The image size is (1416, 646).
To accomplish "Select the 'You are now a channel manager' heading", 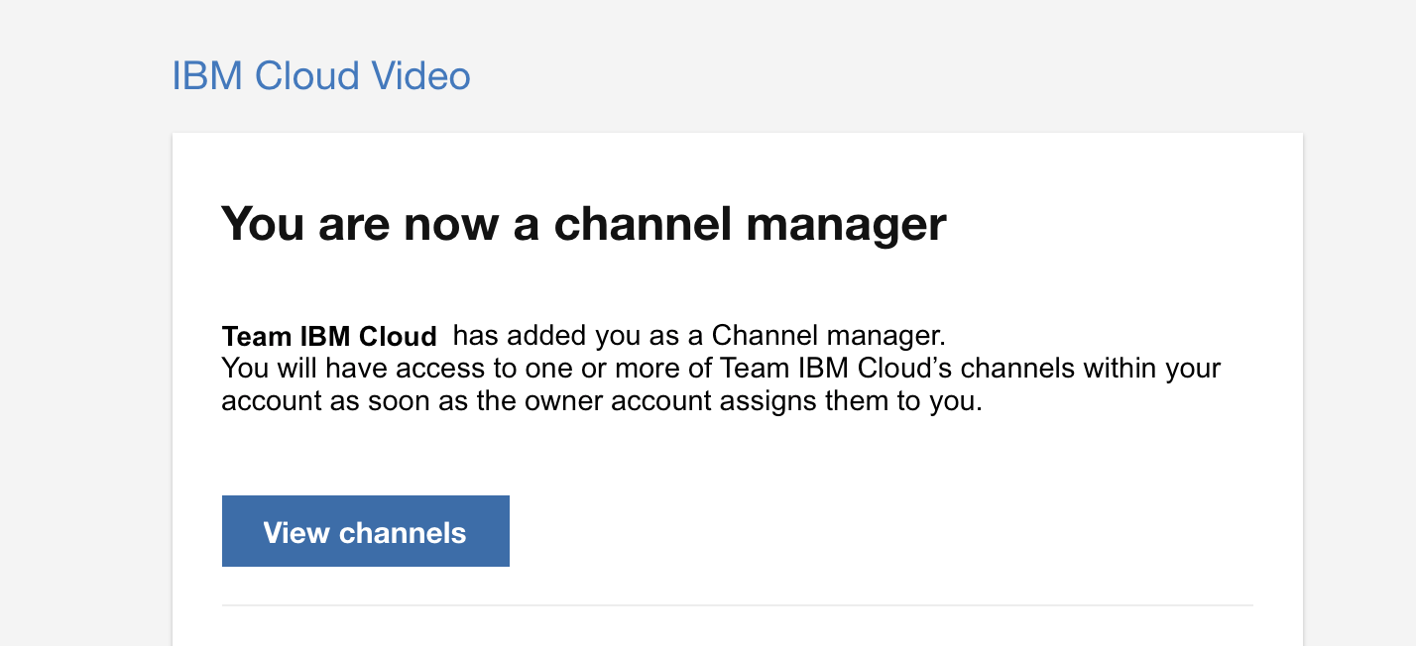I will pos(584,224).
